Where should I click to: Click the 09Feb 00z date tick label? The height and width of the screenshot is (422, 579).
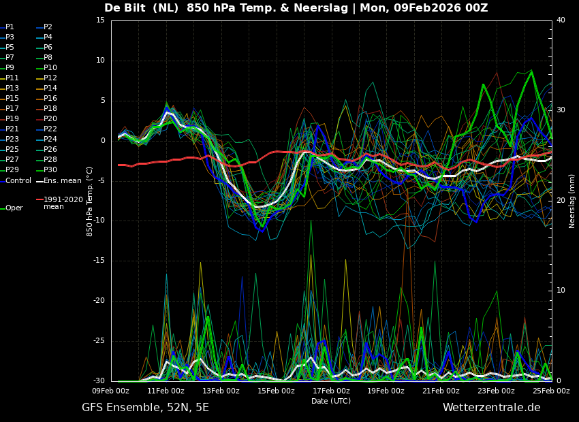click(x=111, y=391)
